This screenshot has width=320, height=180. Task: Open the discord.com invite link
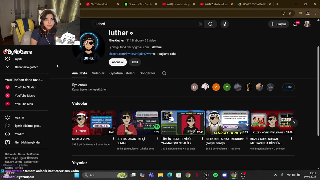point(130,54)
